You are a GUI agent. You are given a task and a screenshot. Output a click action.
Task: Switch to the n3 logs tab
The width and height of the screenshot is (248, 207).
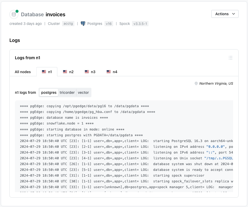[90, 72]
